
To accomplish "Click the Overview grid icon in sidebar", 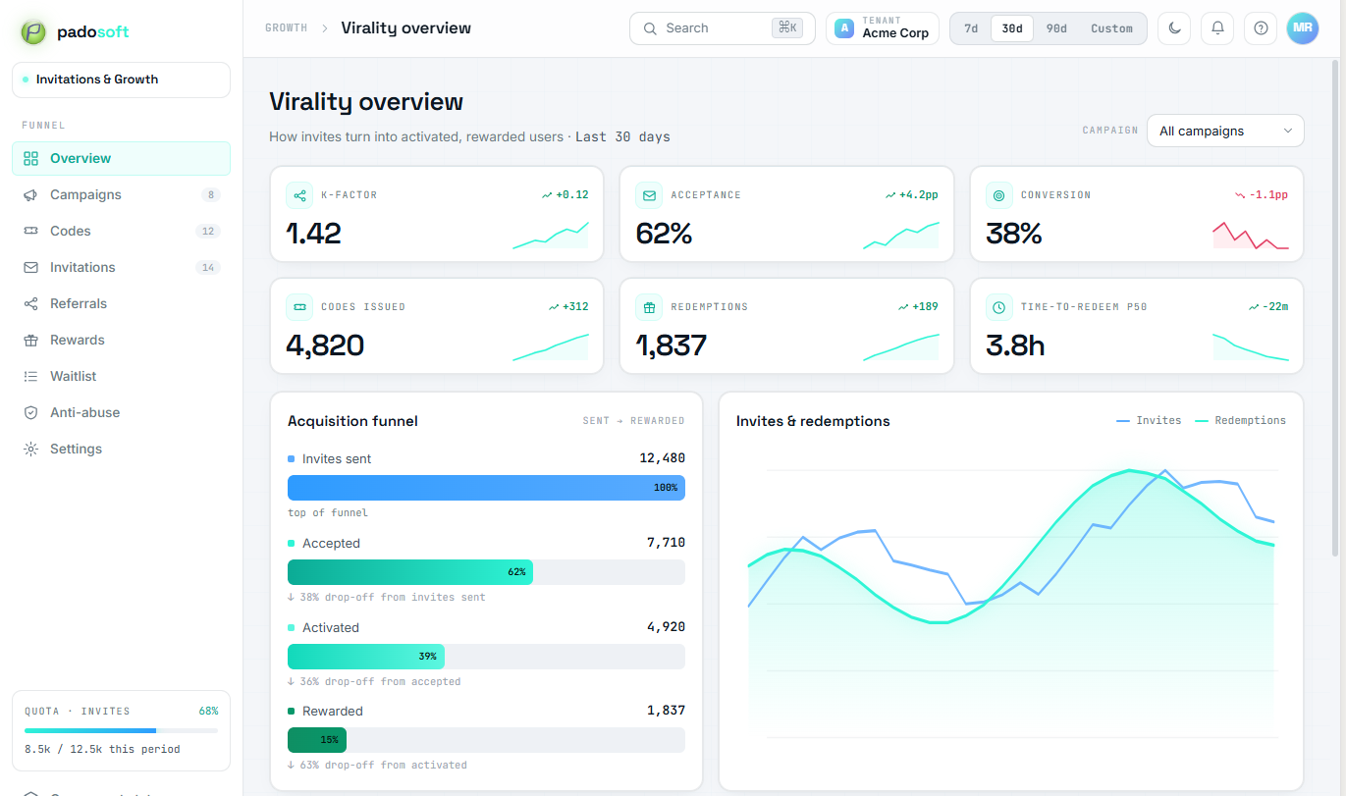I will pyautogui.click(x=30, y=158).
